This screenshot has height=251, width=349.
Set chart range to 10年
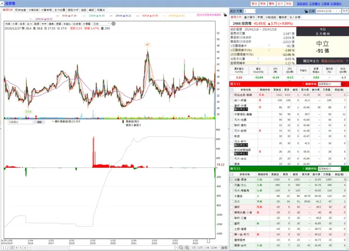(214, 248)
